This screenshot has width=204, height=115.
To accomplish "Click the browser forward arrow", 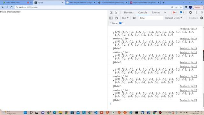I will click(x=7, y=7).
